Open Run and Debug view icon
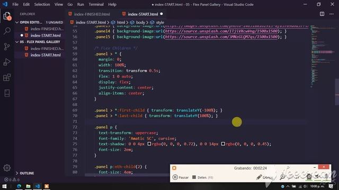Screen dimensions: 339x190 tap(7, 62)
